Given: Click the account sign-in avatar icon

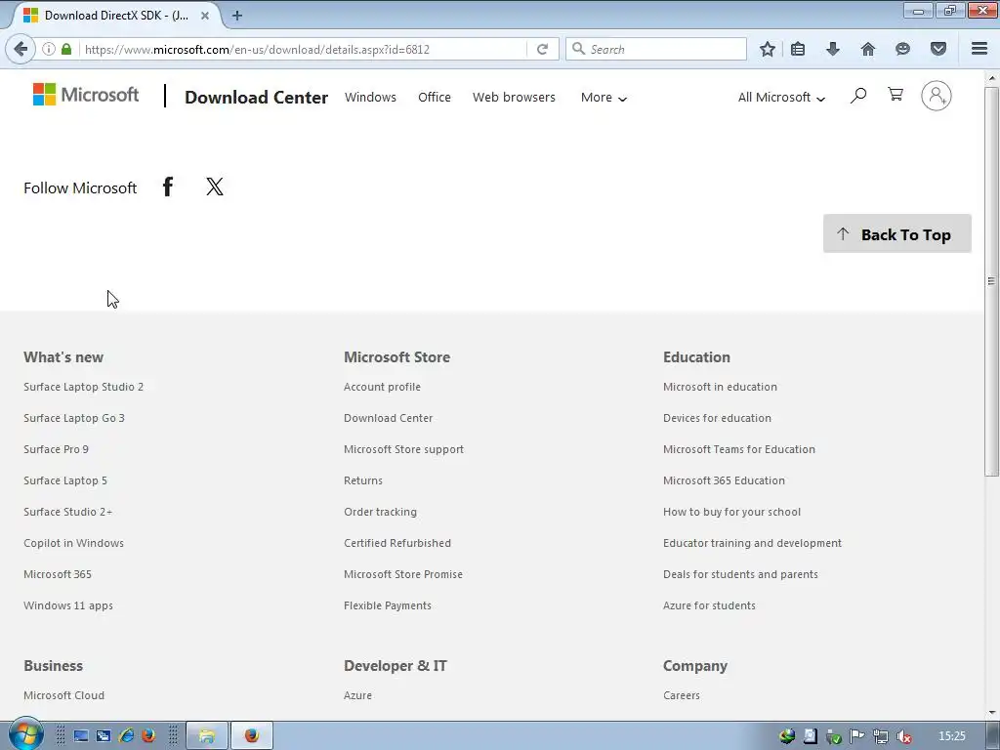Looking at the screenshot, I should 937,96.
